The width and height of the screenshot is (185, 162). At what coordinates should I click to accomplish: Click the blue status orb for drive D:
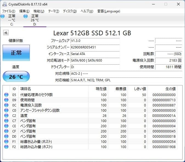pos(26,16)
